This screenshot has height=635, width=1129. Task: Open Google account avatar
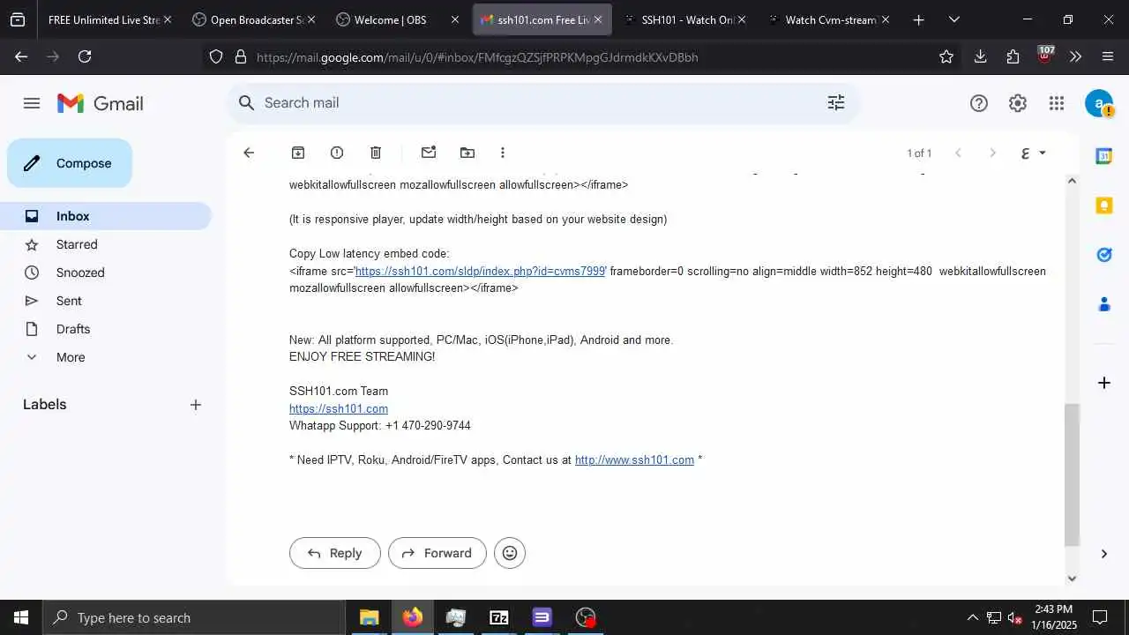tap(1099, 103)
